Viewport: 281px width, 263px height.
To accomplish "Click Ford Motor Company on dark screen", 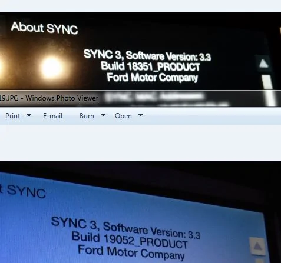I will pos(153,78).
